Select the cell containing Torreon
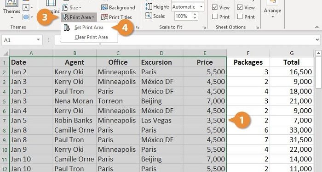The height and width of the screenshot is (172, 322). pyautogui.click(x=118, y=101)
